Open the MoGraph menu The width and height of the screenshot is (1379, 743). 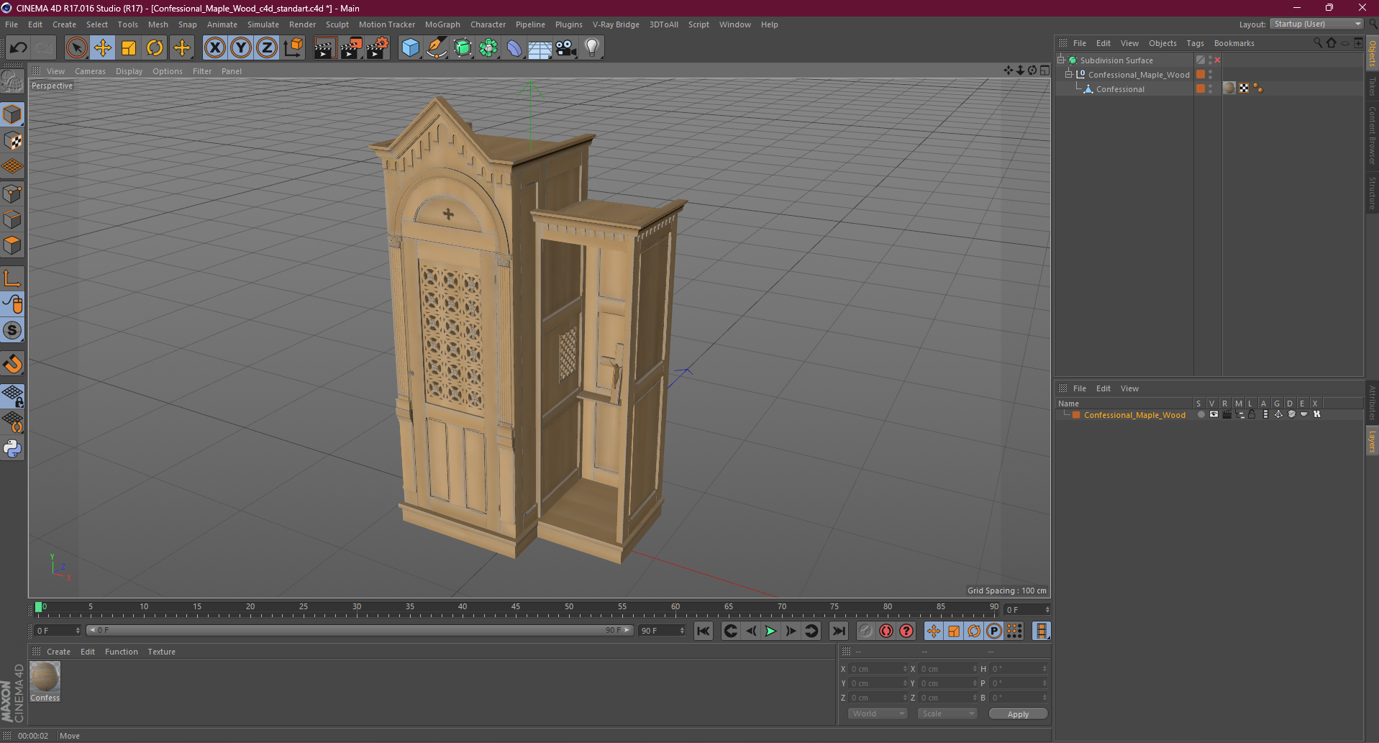tap(442, 24)
